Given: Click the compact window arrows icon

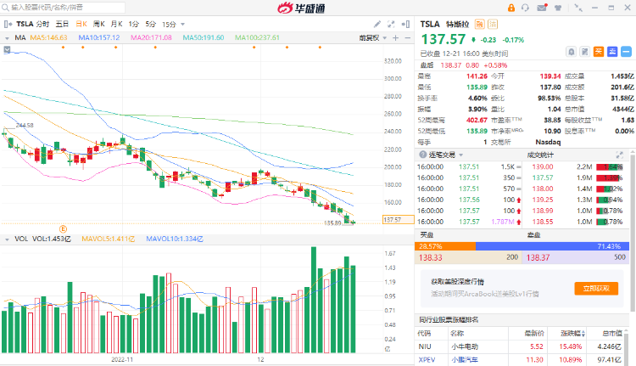Looking at the screenshot, I should coord(578,8).
